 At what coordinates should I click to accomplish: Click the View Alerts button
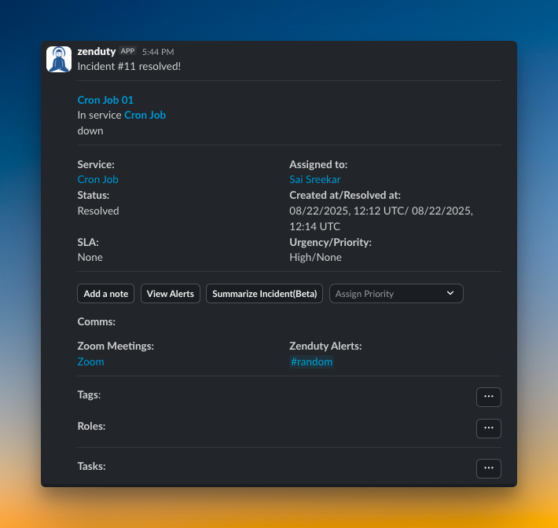pyautogui.click(x=170, y=294)
